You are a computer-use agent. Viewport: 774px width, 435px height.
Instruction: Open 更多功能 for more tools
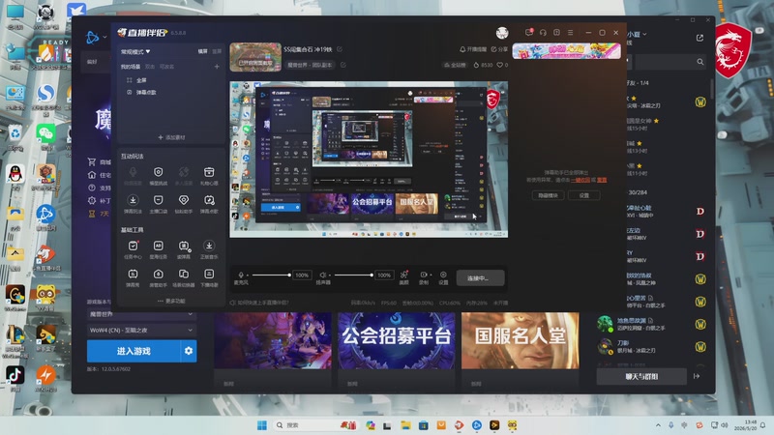coord(171,301)
